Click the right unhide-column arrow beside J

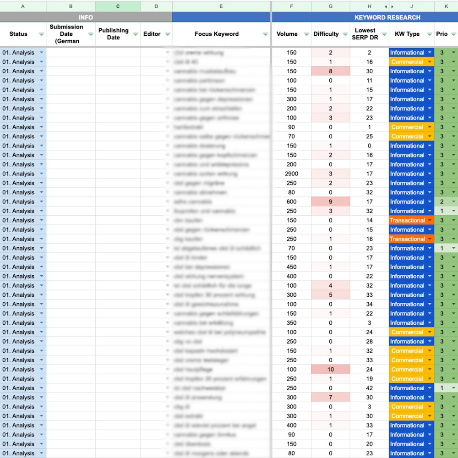tap(393, 6)
